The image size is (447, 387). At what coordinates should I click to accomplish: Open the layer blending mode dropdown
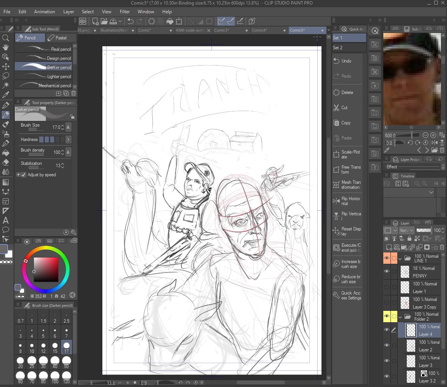pyautogui.click(x=406, y=230)
